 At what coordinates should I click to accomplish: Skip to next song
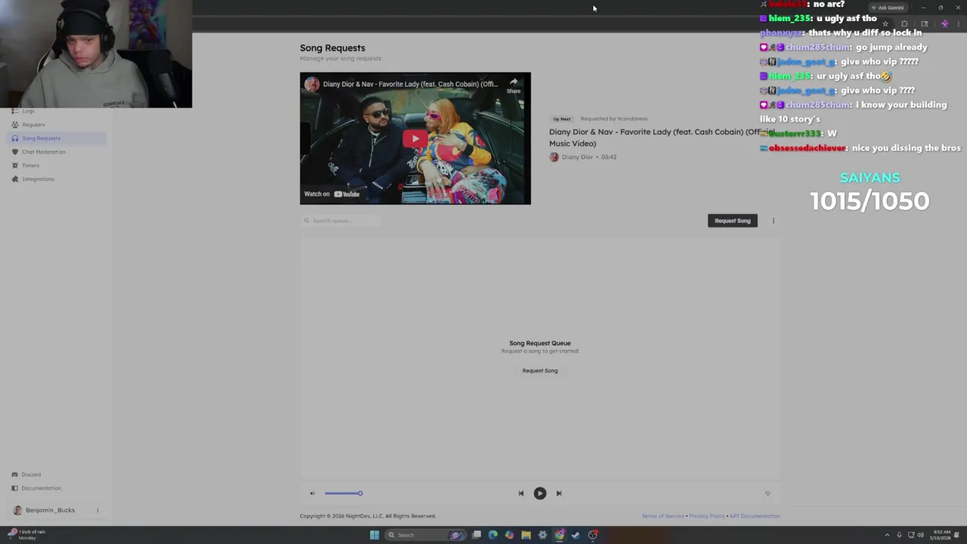click(559, 493)
